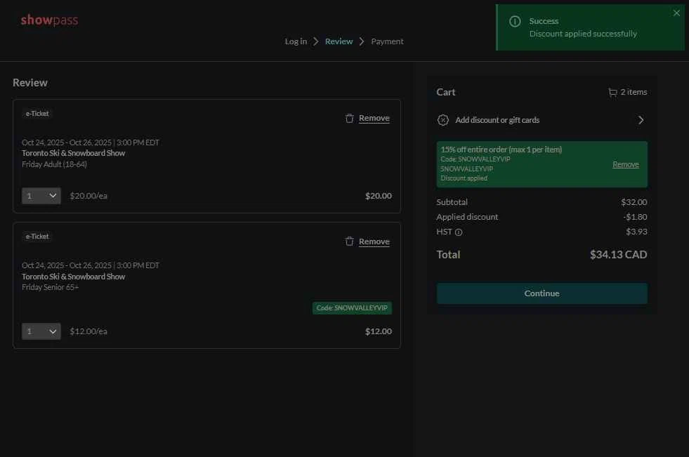Click the chevron after Review step
This screenshot has height=457, width=689.
(362, 41)
